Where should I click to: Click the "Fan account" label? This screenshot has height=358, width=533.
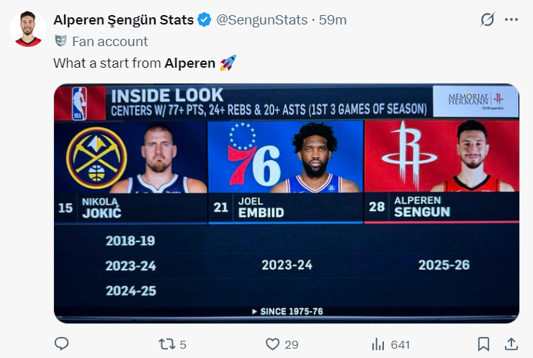coord(110,41)
